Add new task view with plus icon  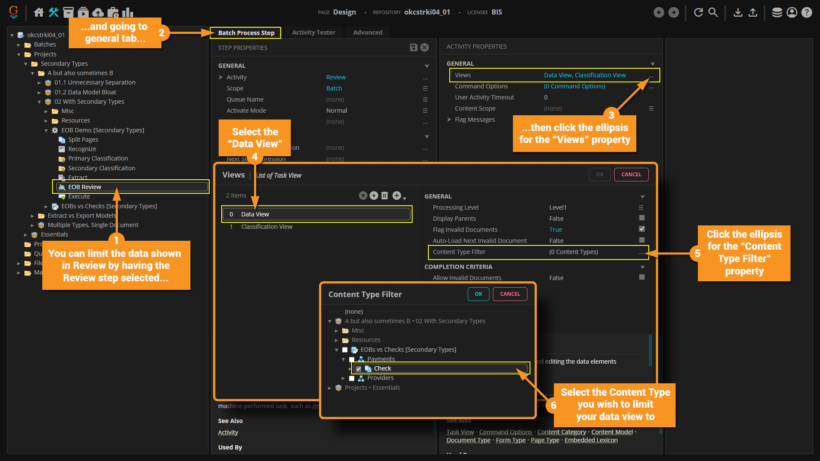pos(397,195)
